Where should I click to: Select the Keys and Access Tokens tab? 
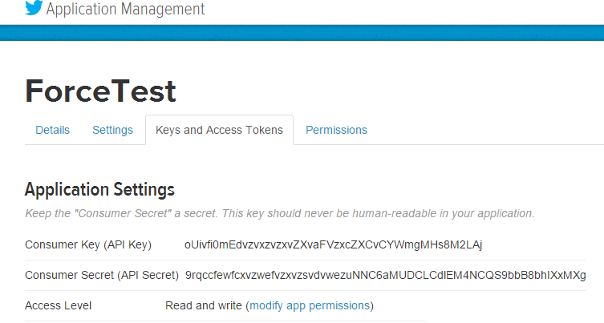219,130
